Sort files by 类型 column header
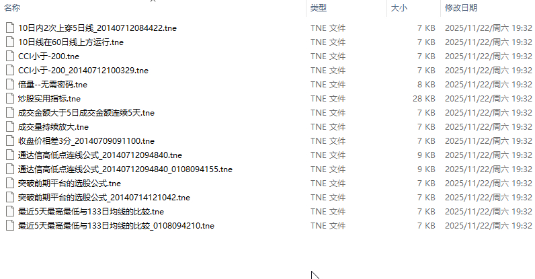 tap(319, 8)
